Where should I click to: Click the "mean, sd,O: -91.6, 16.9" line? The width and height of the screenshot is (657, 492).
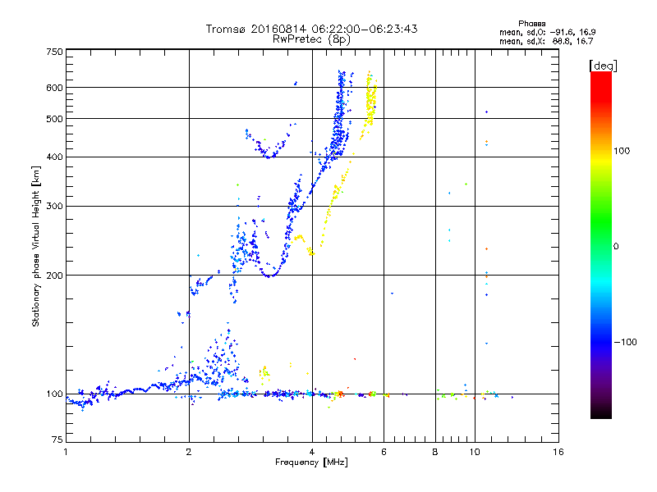(547, 32)
